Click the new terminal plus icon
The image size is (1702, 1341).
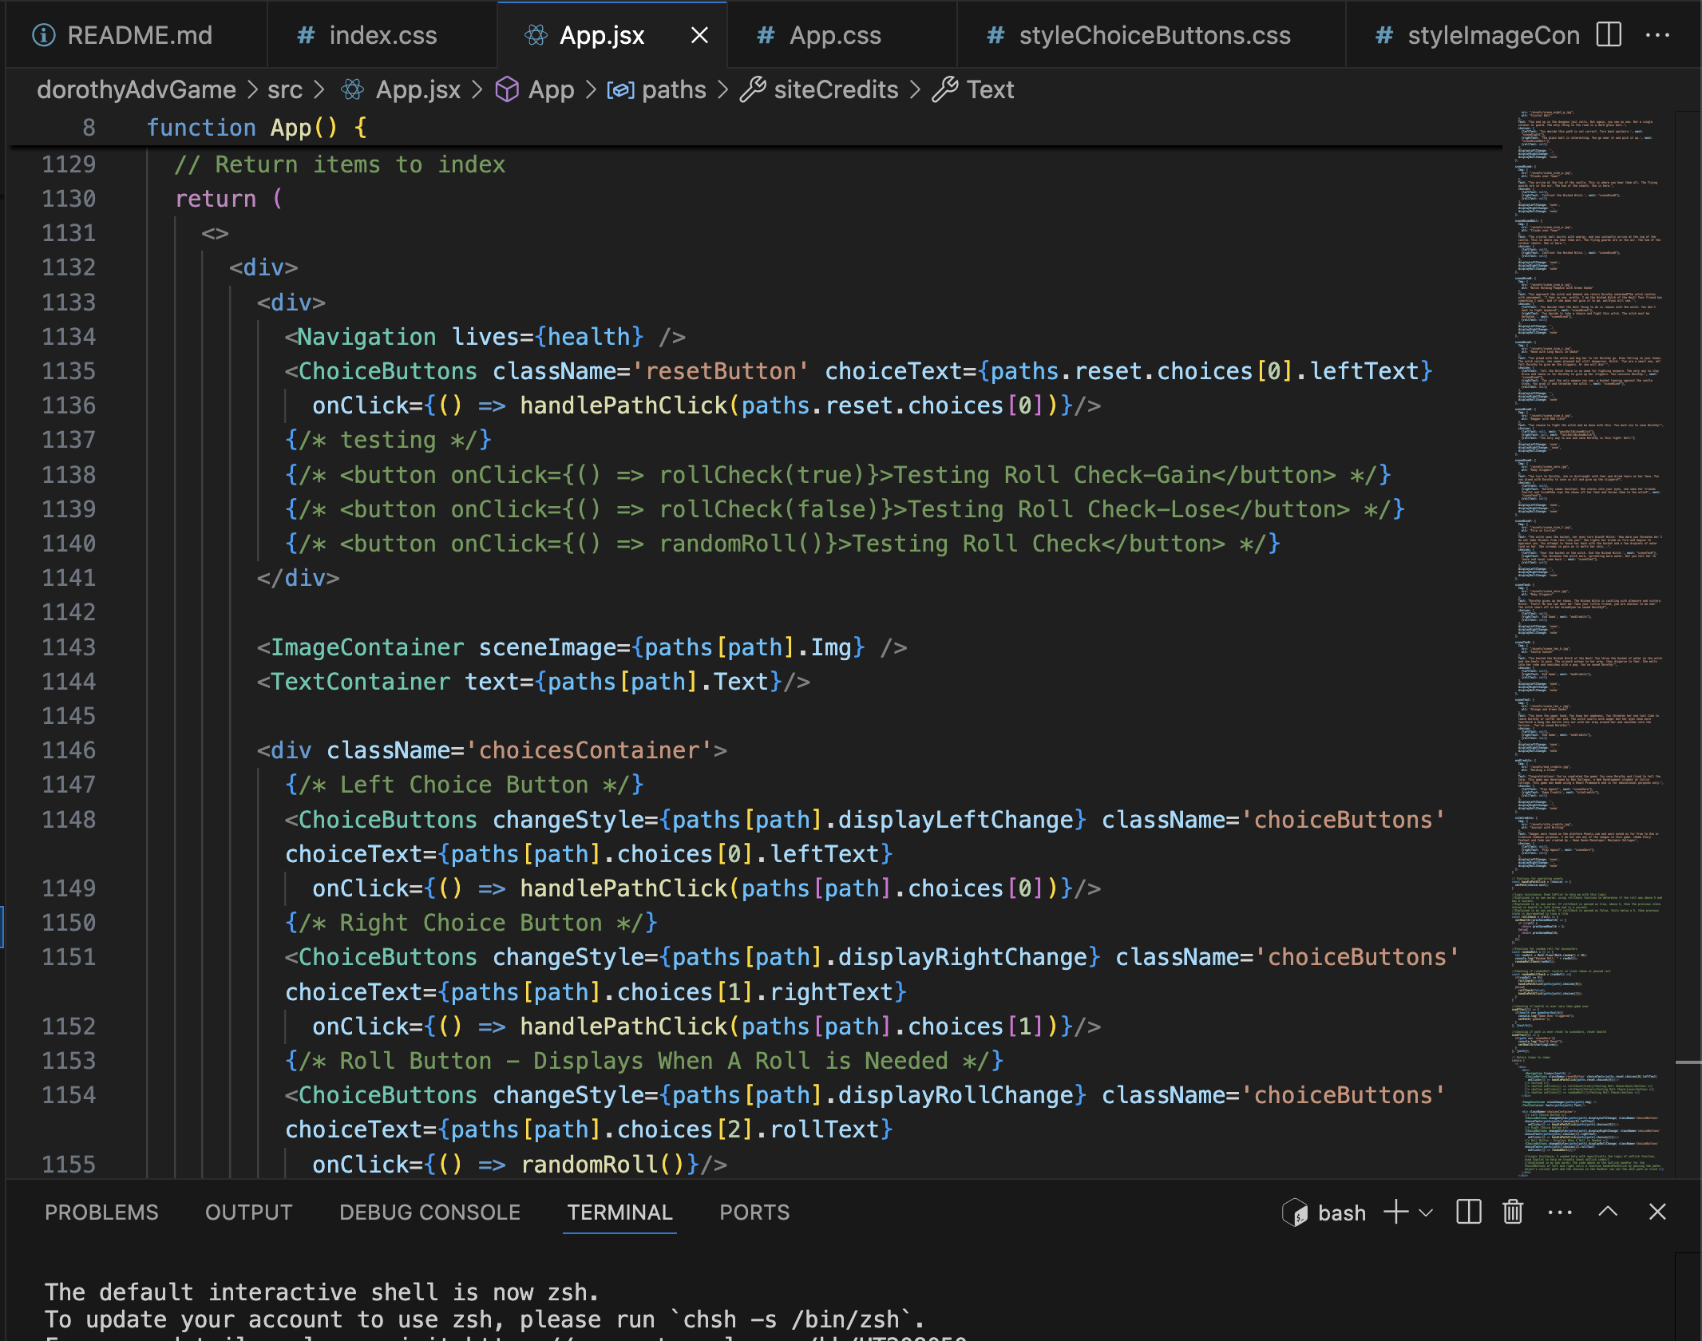point(1395,1212)
